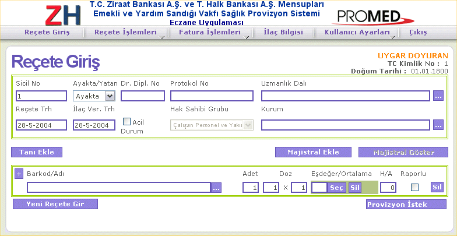This screenshot has width=457, height=236.
Task: Focus the Dr. Dipl. No field
Action: click(x=143, y=96)
